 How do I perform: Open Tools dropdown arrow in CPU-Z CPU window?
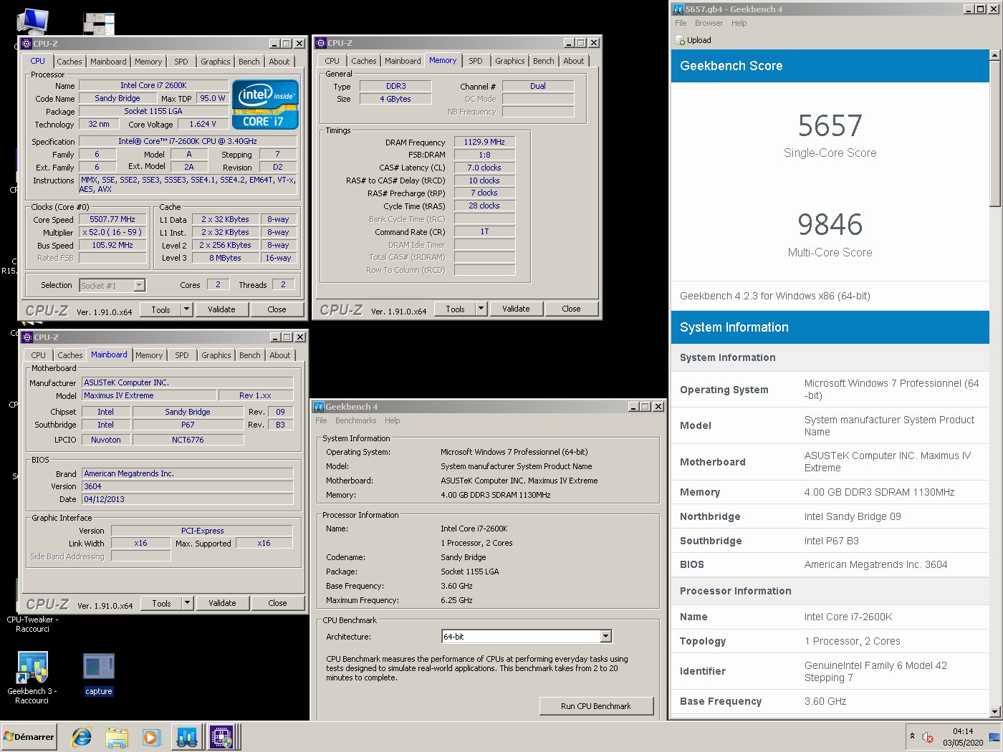(187, 309)
